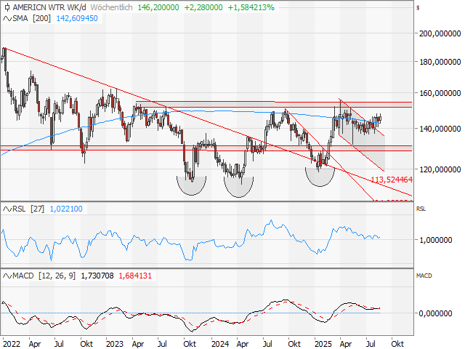Click the Wöchentlich interval label
This screenshot has height=349, width=465.
click(111, 7)
